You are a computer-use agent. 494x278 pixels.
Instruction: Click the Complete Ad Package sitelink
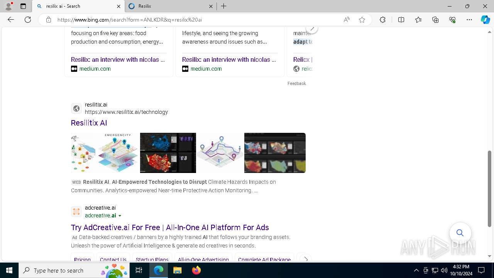(264, 258)
